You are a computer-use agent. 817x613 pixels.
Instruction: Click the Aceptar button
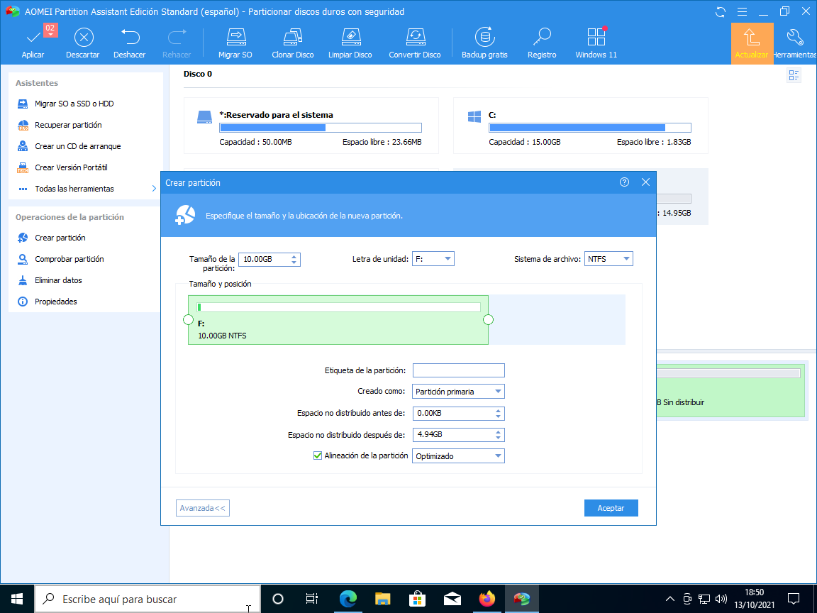point(611,508)
